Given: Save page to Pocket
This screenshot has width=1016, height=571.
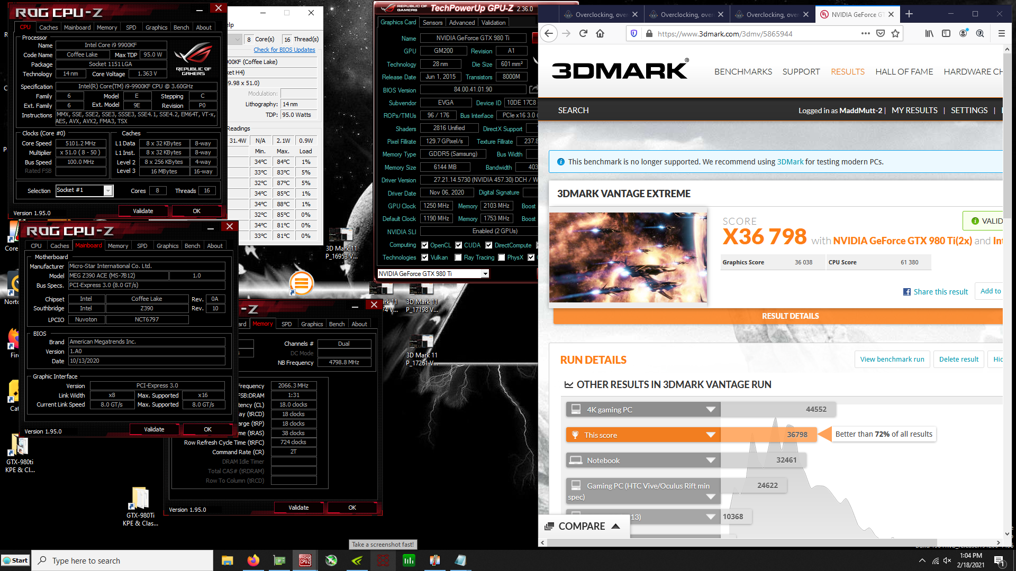Looking at the screenshot, I should tap(881, 33).
